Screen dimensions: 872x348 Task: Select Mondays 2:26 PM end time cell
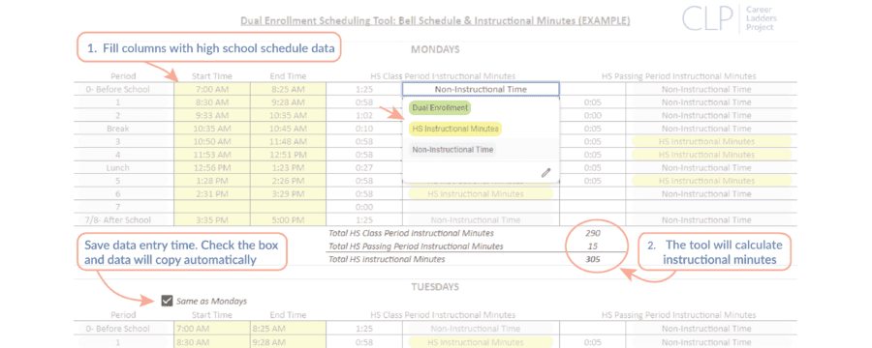[x=288, y=181]
